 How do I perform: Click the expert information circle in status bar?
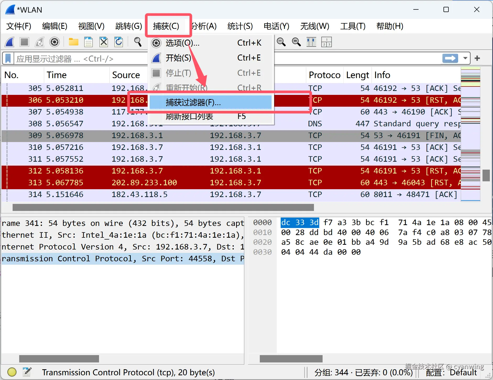pyautogui.click(x=12, y=372)
